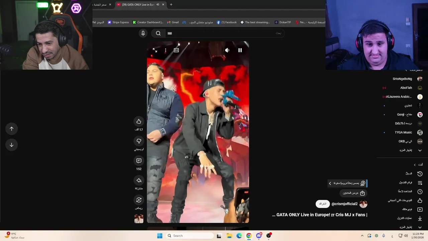This screenshot has width=428, height=241.
Task: Expand the 'You' section chevron
Action: click(415, 165)
